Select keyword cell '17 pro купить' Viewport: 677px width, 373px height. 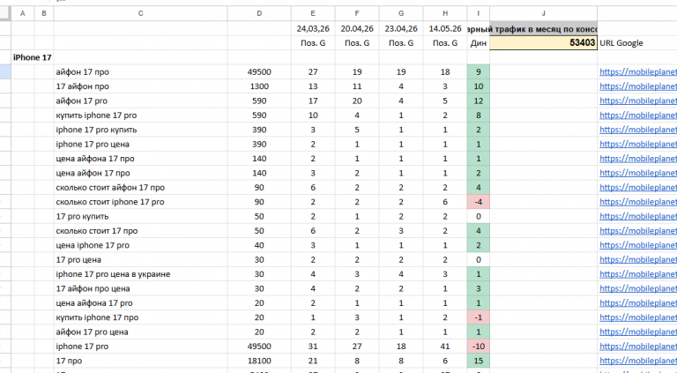(x=141, y=216)
